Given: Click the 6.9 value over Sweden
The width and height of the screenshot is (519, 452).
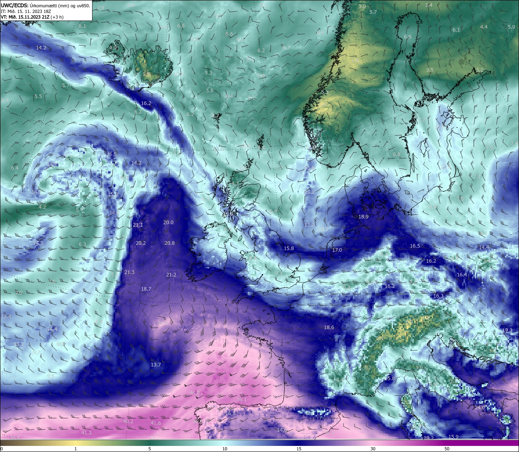Looking at the screenshot, I should [407, 37].
